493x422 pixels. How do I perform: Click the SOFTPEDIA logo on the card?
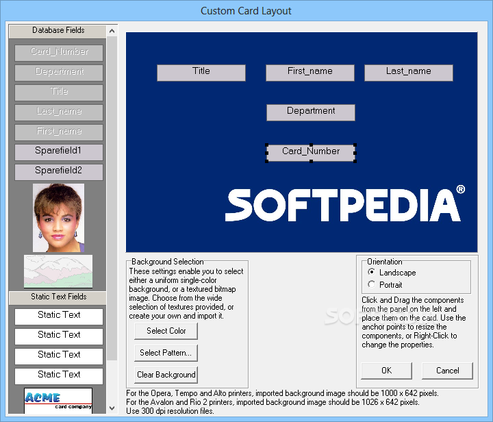tap(345, 204)
